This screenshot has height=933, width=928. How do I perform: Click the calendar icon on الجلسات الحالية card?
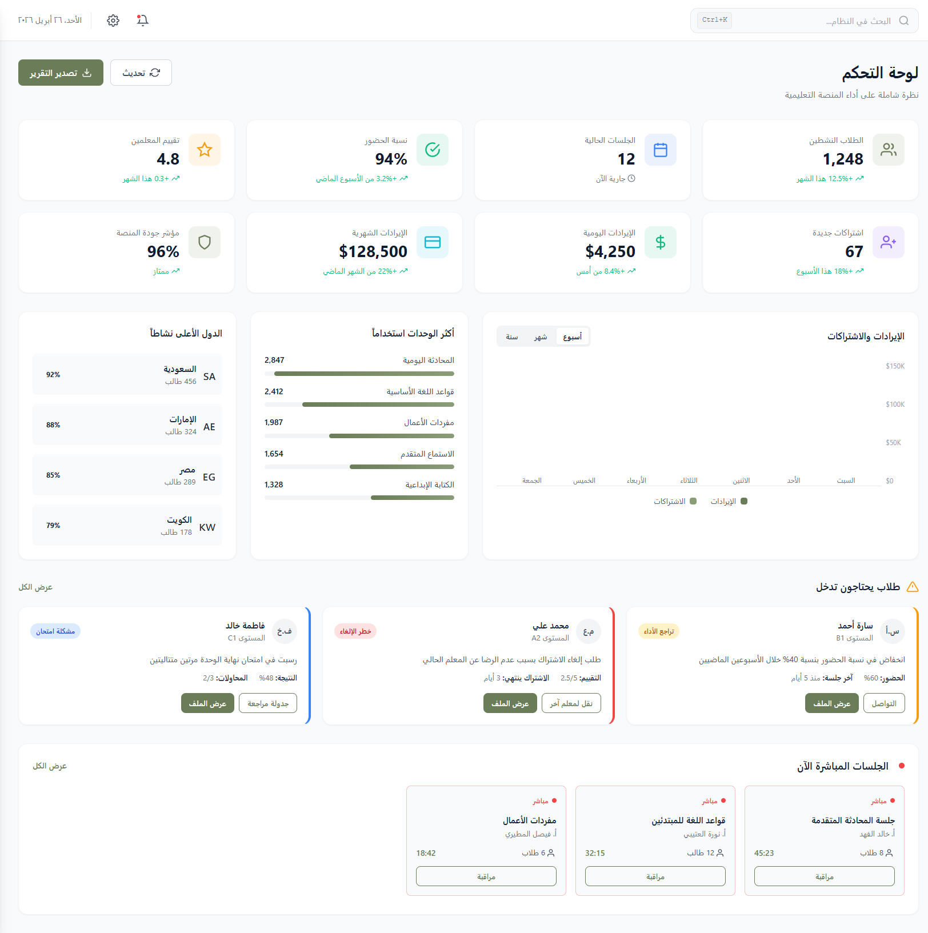(x=661, y=150)
